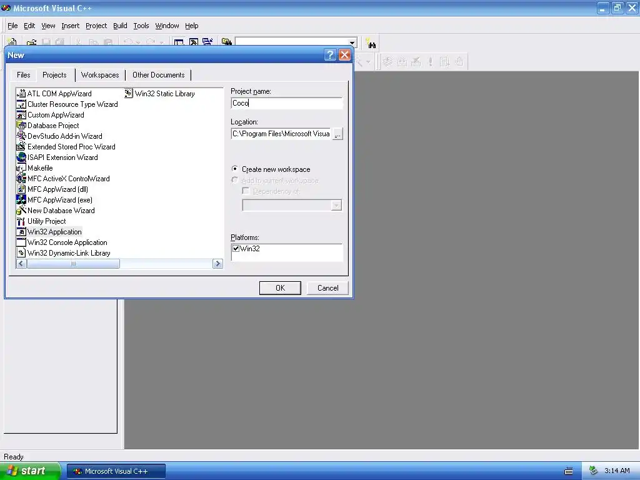Pick MFC ActiveX ControlWizard
Image resolution: width=640 pixels, height=480 pixels.
[x=63, y=178]
